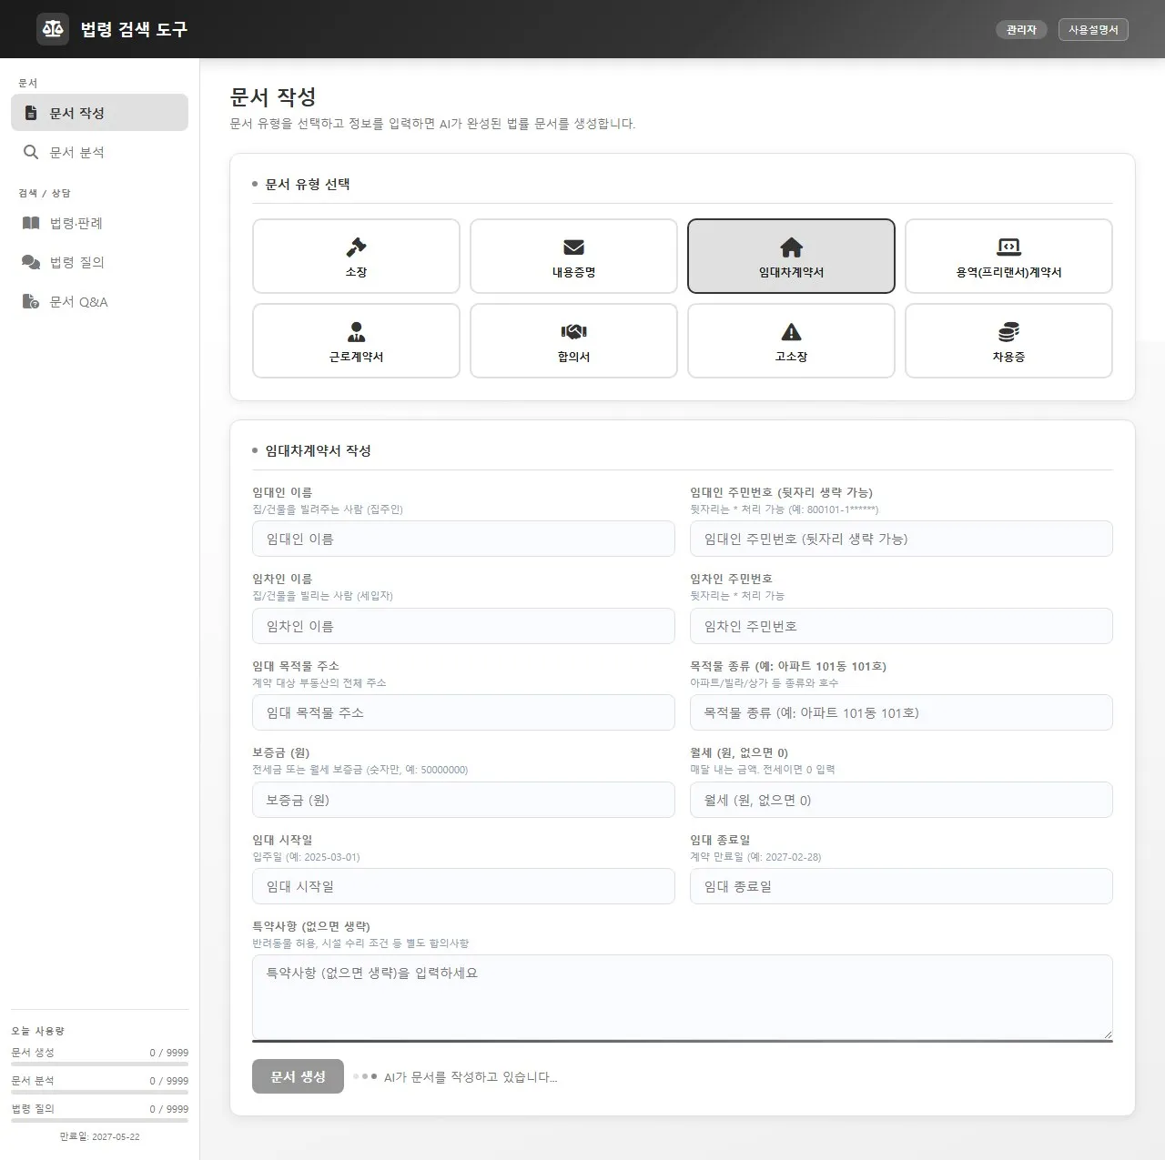This screenshot has height=1160, width=1165.
Task: Click the file question icon beside 문서 Q&A
Action: [x=31, y=301]
